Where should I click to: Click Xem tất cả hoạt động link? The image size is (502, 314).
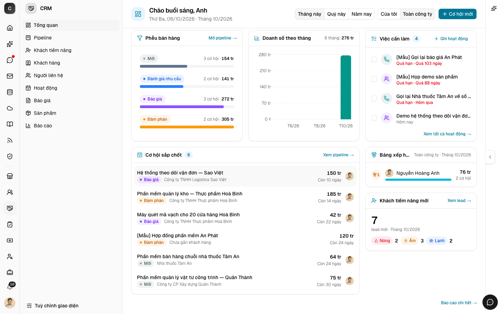[x=447, y=134]
